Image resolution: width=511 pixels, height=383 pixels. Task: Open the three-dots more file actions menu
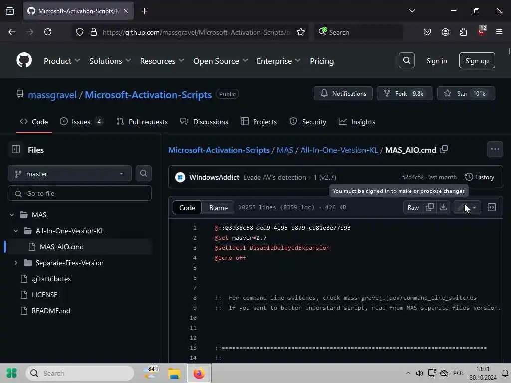click(x=495, y=149)
